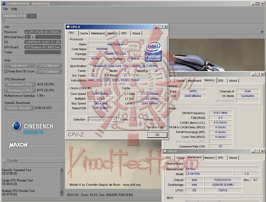
Task: Switch to the CINEBENCH R10 tab
Action: coord(14,16)
